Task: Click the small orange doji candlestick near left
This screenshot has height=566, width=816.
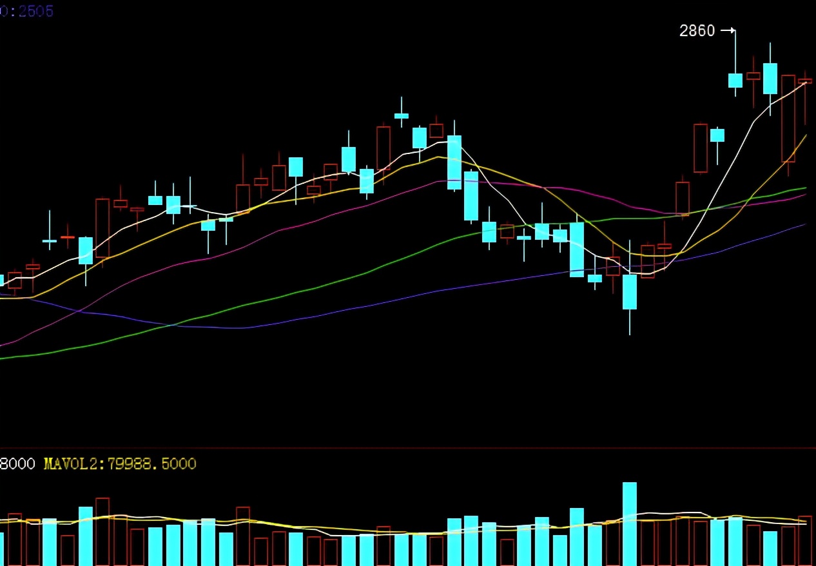Action: pyautogui.click(x=68, y=237)
